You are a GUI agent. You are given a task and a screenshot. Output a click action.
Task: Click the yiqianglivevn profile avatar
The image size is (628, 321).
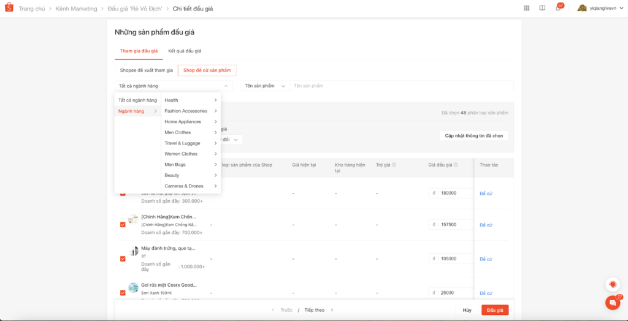click(x=582, y=8)
